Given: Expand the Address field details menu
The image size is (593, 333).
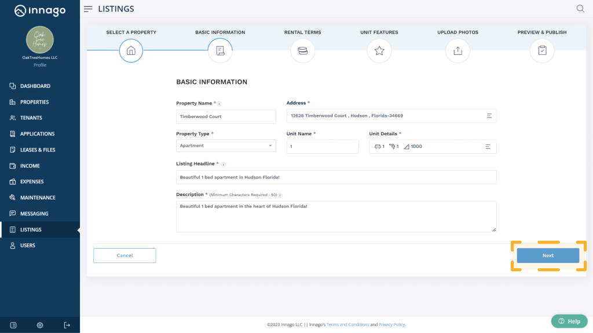Looking at the screenshot, I should coord(489,116).
